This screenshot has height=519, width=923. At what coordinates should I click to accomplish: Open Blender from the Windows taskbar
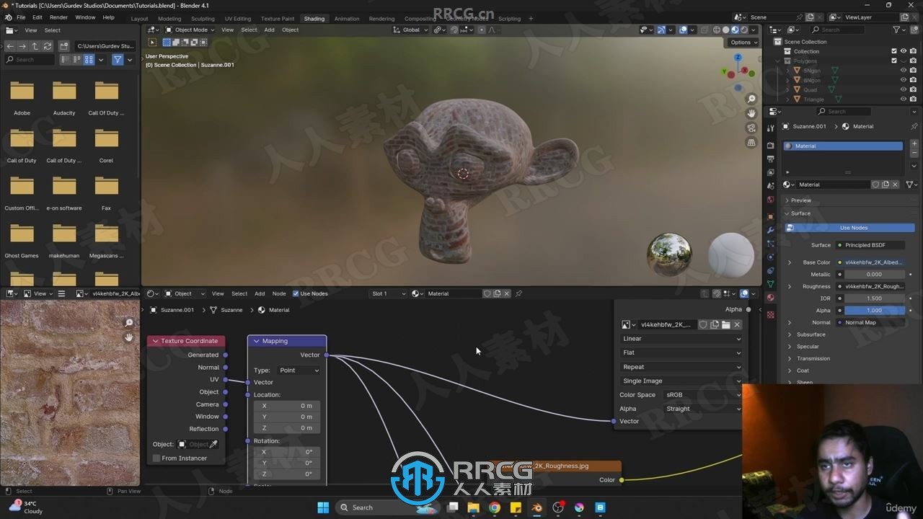tap(536, 507)
